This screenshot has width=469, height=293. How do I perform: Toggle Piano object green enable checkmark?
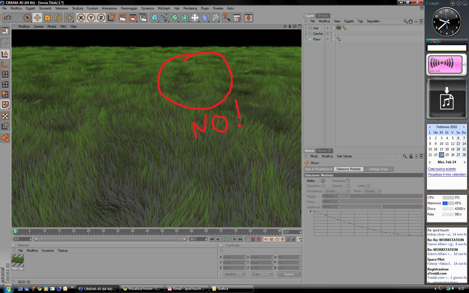coord(334,39)
